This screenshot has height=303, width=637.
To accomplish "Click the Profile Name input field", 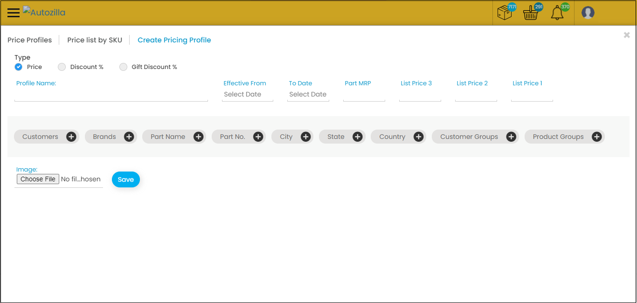I will point(111,95).
